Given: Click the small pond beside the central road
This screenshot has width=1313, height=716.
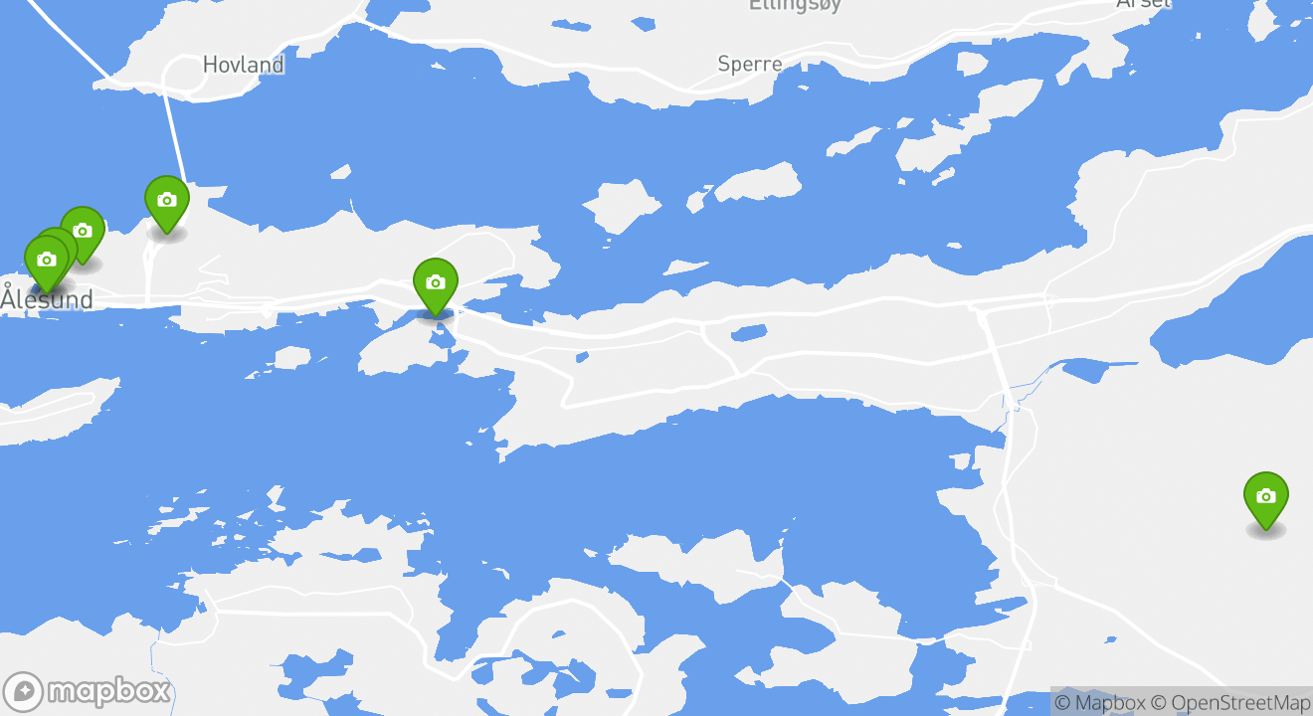Looking at the screenshot, I should 748,332.
